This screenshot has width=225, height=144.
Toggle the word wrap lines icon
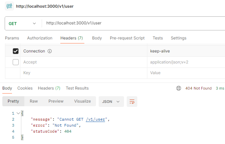132,101
